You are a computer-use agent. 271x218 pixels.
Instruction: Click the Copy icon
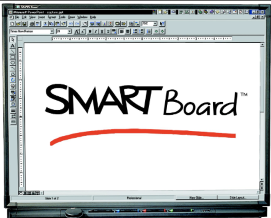click(x=51, y=24)
